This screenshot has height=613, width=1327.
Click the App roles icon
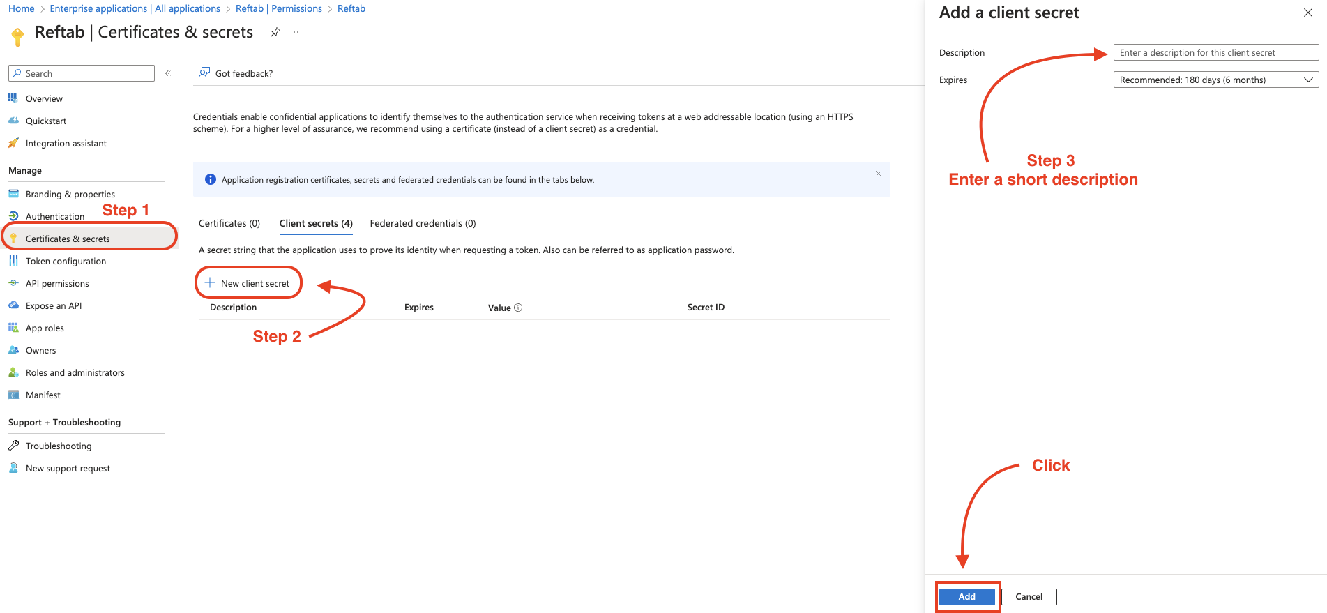click(13, 328)
